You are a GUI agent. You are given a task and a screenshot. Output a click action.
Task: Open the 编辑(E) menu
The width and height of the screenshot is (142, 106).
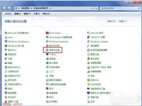pos(17,14)
